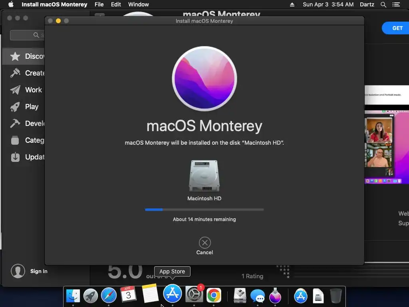Viewport: 409px width, 307px height.
Task: Open Finder from the Dock
Action: pos(73,295)
